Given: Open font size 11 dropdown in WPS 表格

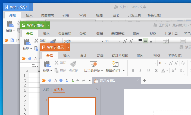Looking at the screenshot, I should coord(119,41).
